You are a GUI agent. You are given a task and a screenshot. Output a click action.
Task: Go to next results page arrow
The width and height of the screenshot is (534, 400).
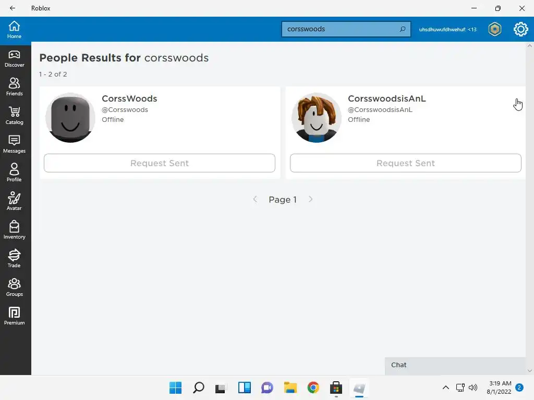310,199
